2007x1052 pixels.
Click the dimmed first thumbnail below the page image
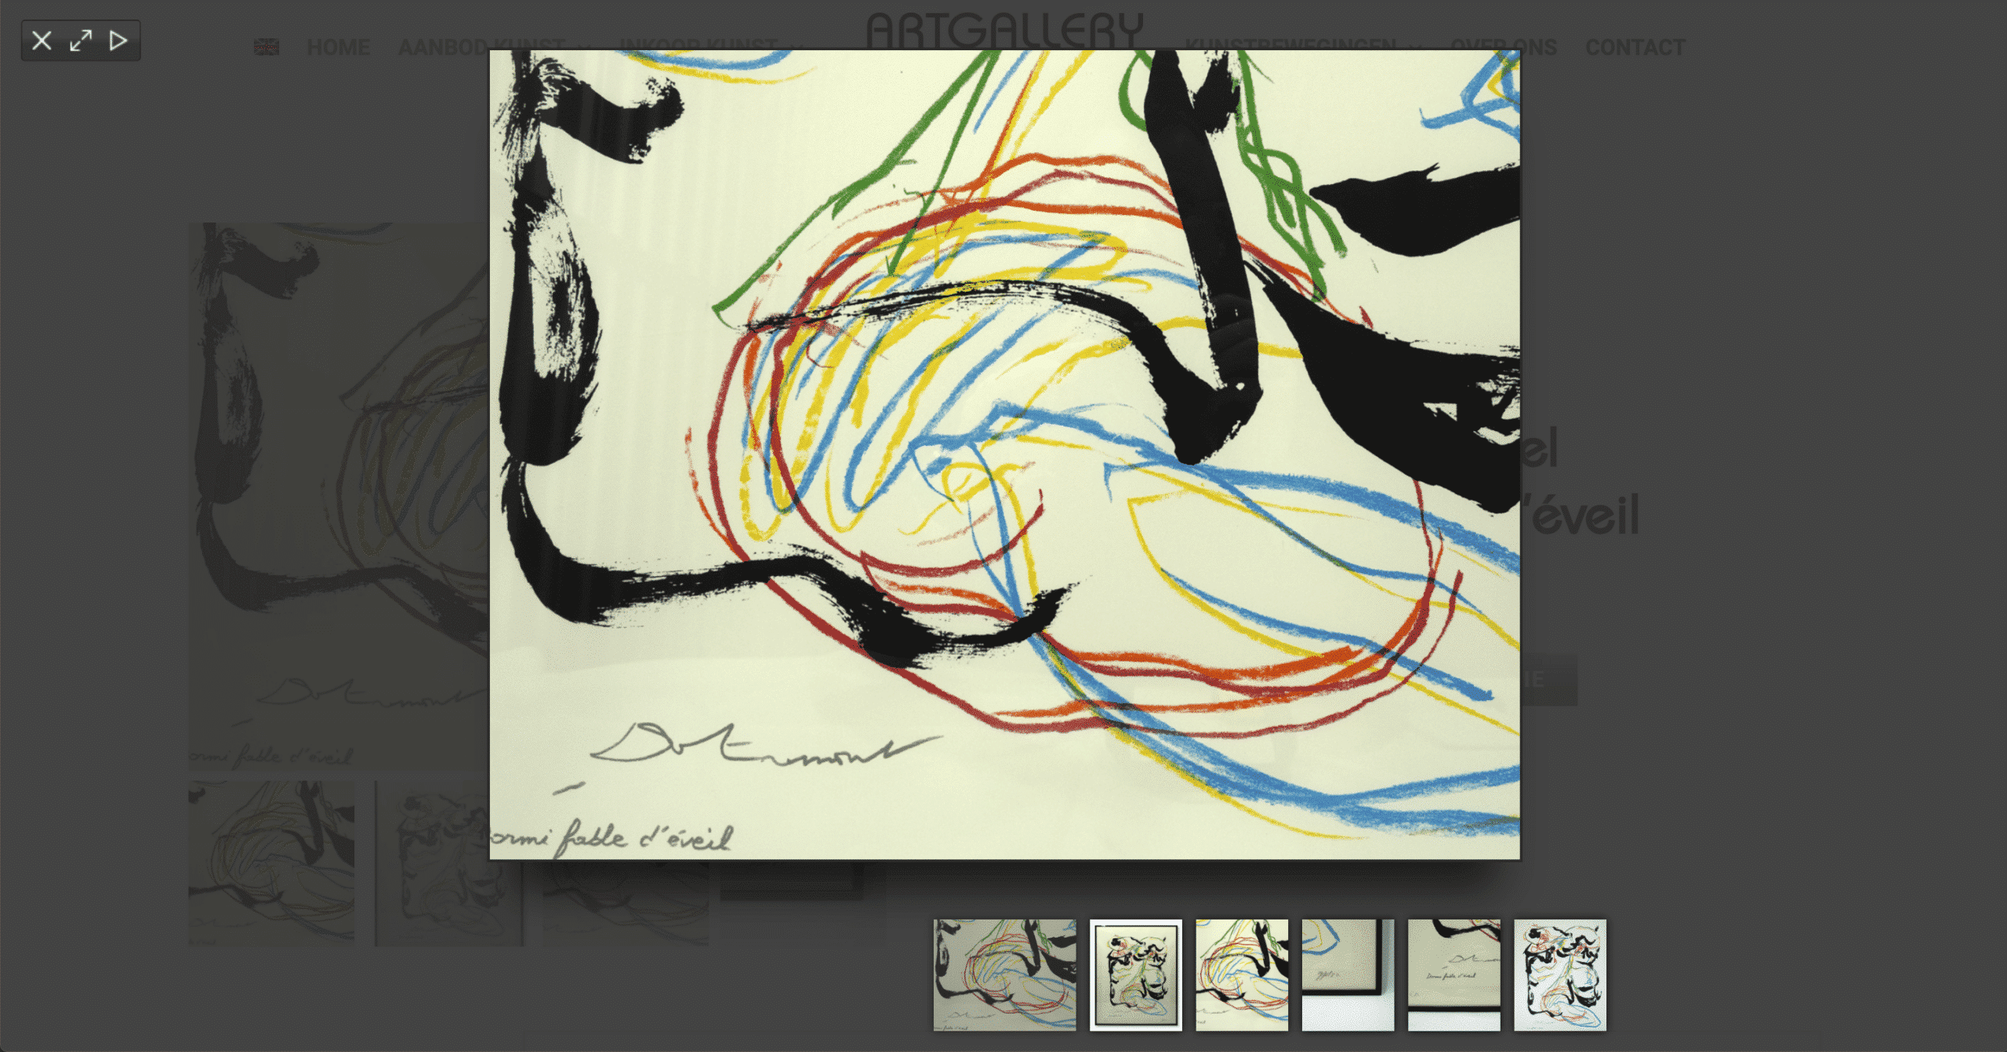[x=271, y=863]
